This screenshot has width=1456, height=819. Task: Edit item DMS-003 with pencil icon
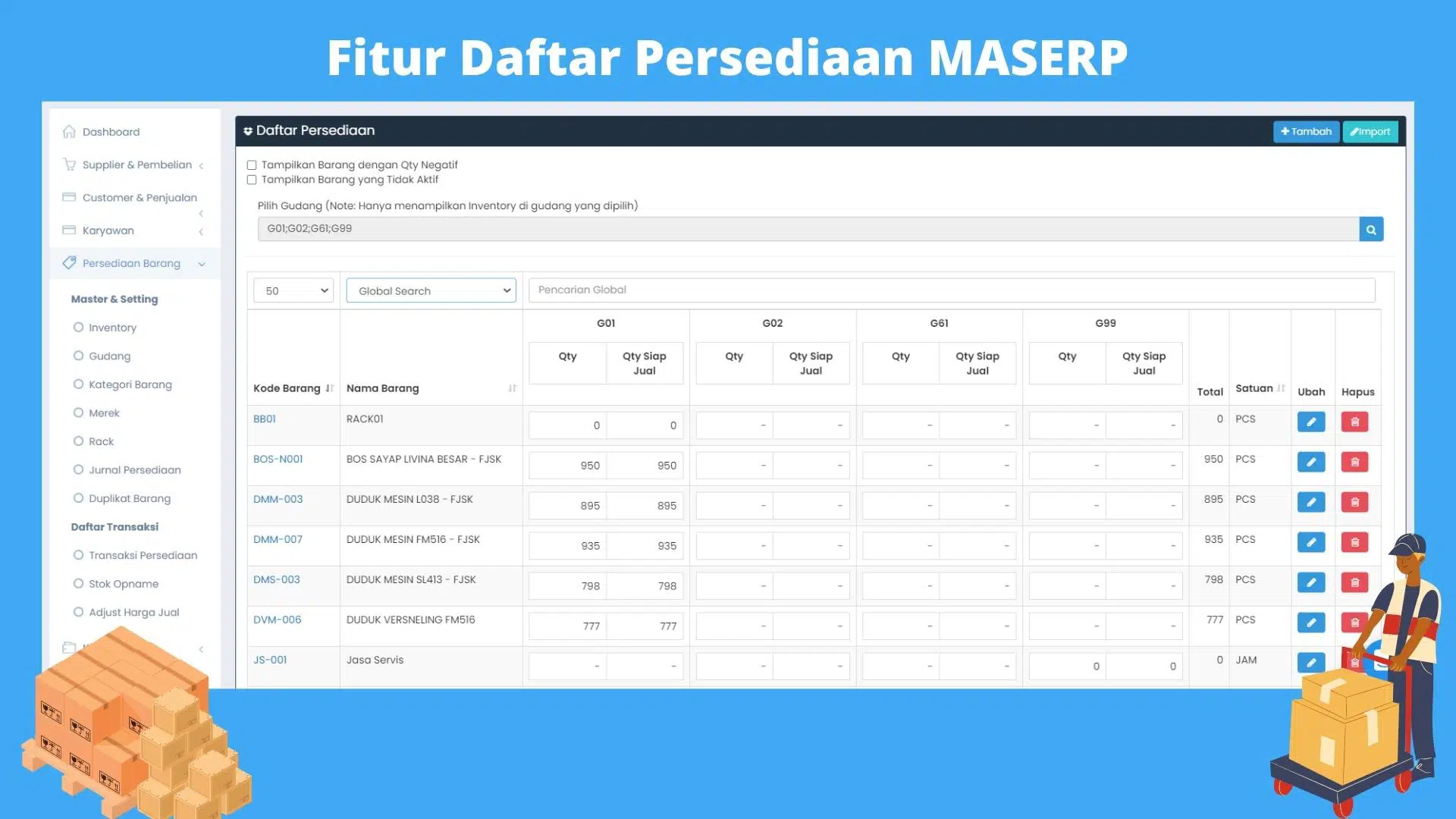[1311, 582]
